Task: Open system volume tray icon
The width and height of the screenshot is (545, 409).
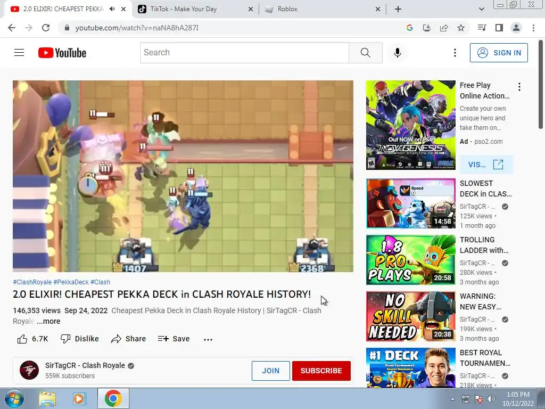Action: tap(491, 399)
